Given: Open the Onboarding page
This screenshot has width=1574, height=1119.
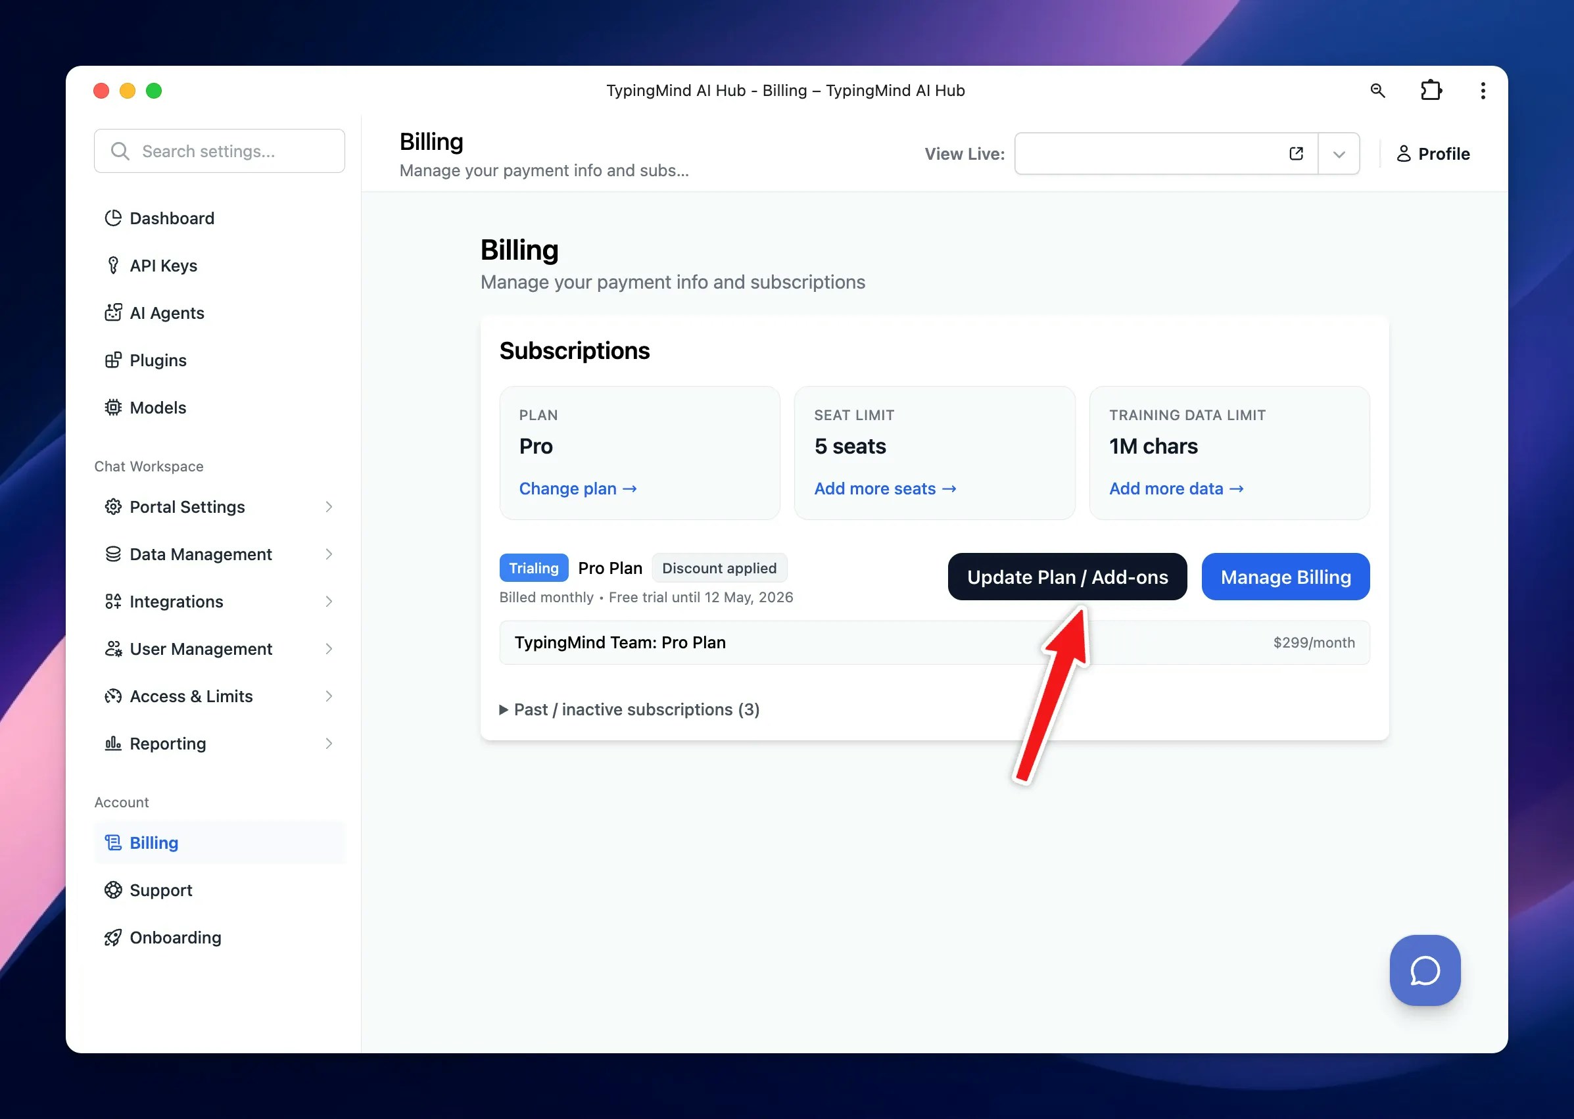Looking at the screenshot, I should pyautogui.click(x=220, y=938).
